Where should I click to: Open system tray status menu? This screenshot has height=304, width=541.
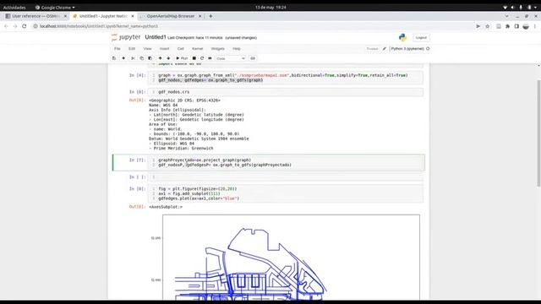click(x=521, y=8)
